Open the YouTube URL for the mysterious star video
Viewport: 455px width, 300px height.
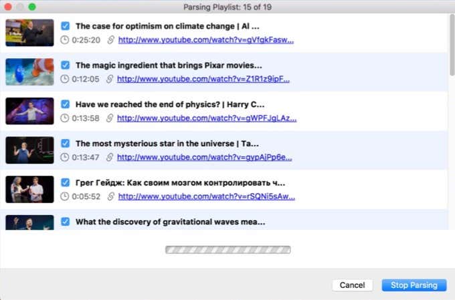pos(205,158)
